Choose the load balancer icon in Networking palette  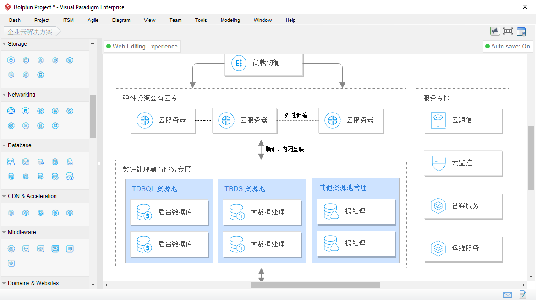[26, 111]
